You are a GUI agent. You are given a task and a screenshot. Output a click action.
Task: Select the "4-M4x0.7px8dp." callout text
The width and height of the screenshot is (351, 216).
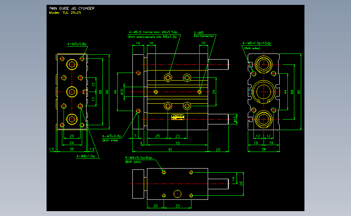139,158
